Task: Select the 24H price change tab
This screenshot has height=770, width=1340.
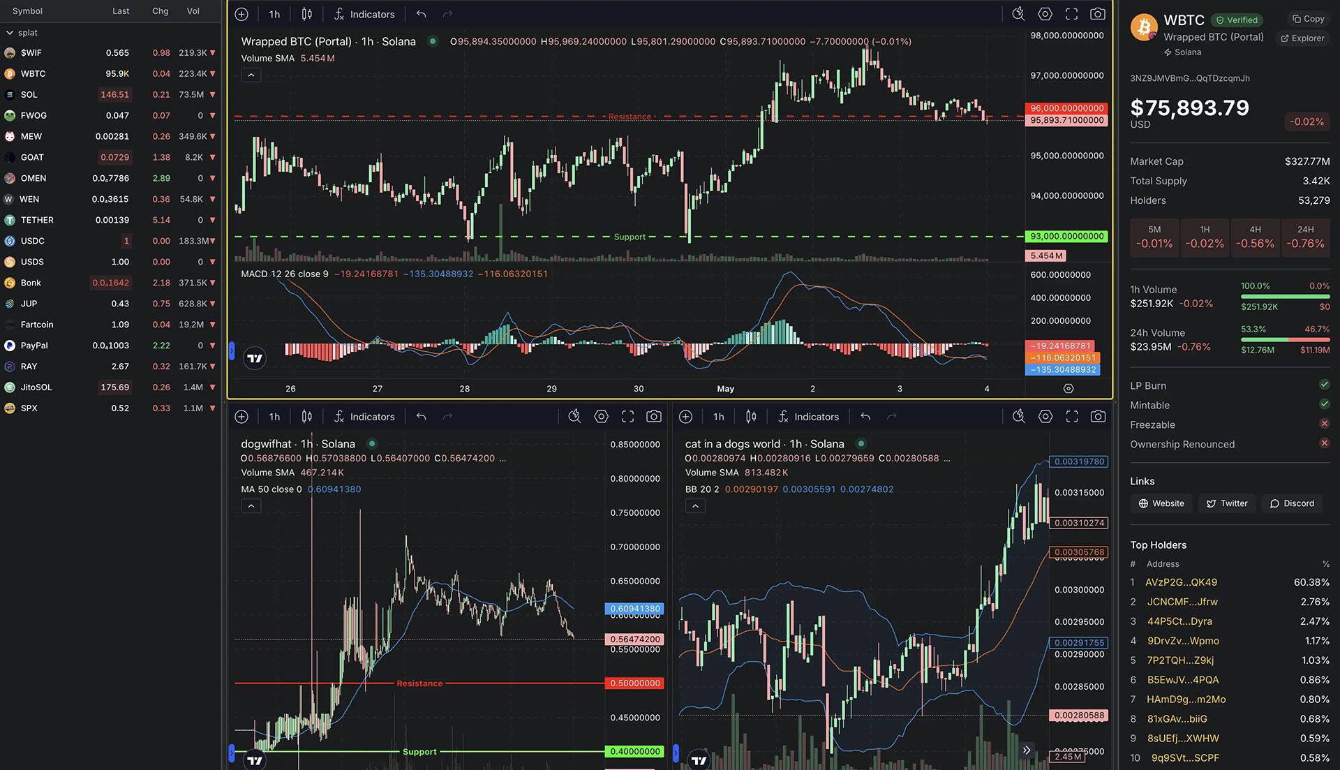Action: [x=1305, y=237]
